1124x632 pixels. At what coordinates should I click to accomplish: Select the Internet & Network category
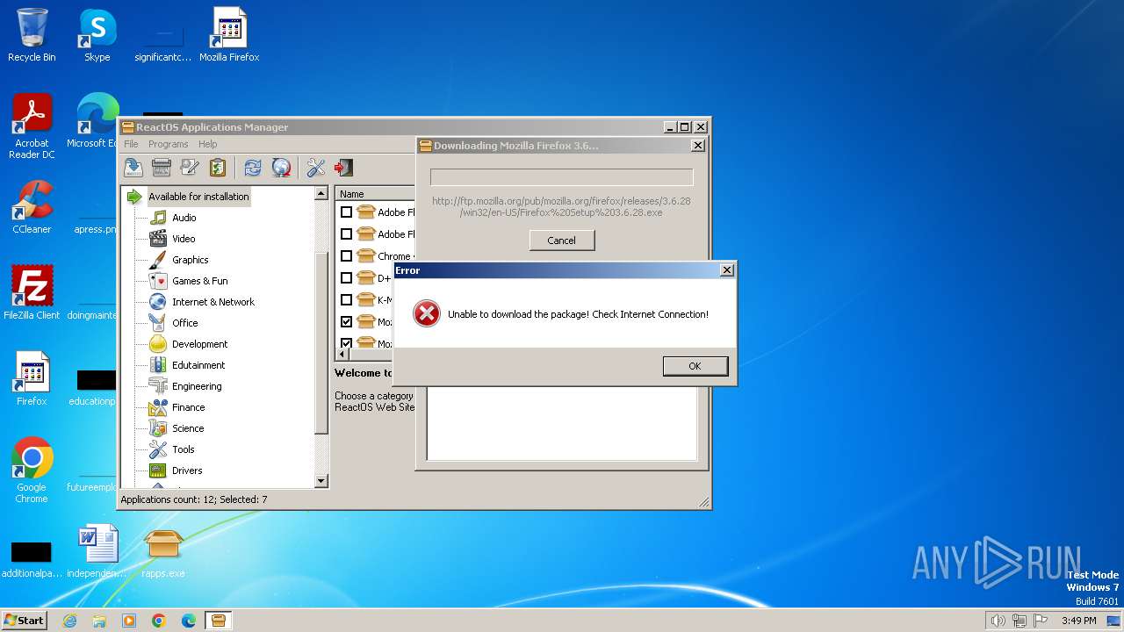click(213, 302)
